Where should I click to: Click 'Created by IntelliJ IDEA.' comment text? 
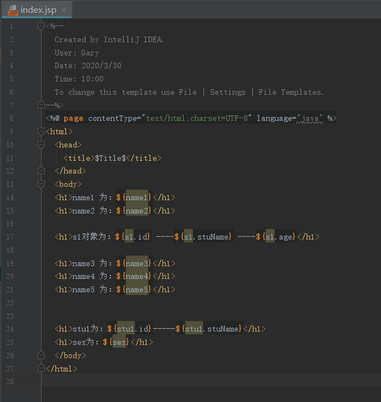[x=109, y=39]
